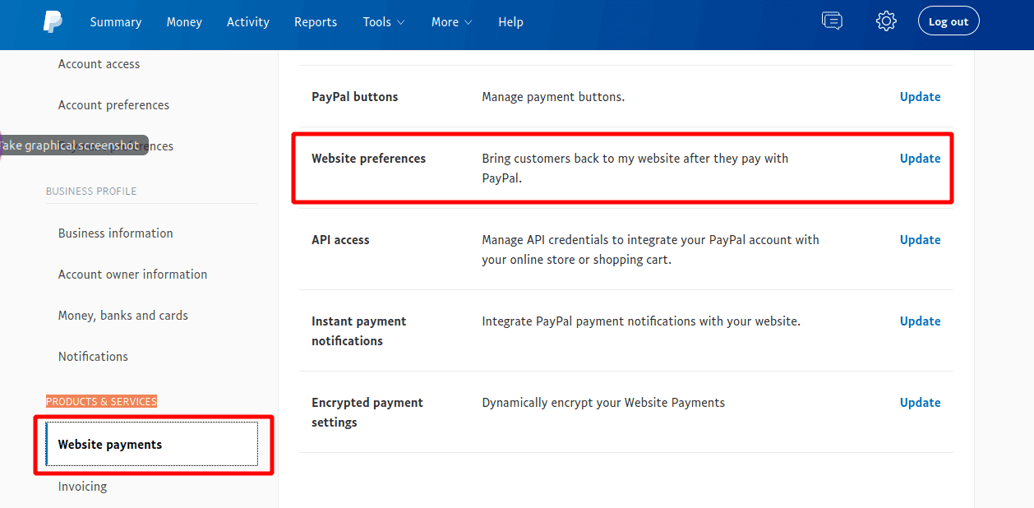Open Account preferences in sidebar
This screenshot has width=1034, height=508.
[113, 105]
